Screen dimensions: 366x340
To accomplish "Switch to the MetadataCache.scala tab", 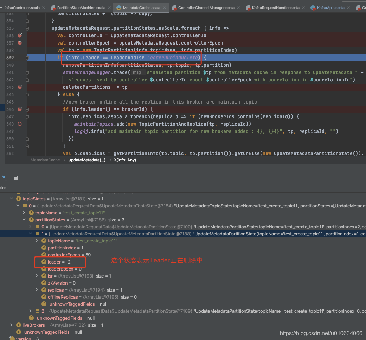I will tap(141, 8).
